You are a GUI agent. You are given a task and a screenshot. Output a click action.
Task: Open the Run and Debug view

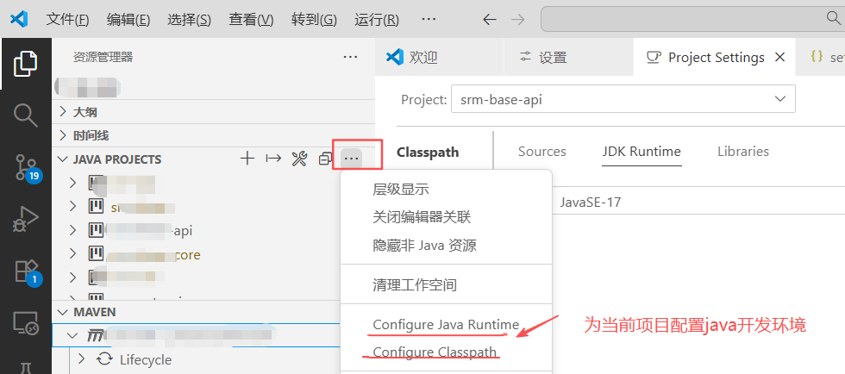coord(25,219)
